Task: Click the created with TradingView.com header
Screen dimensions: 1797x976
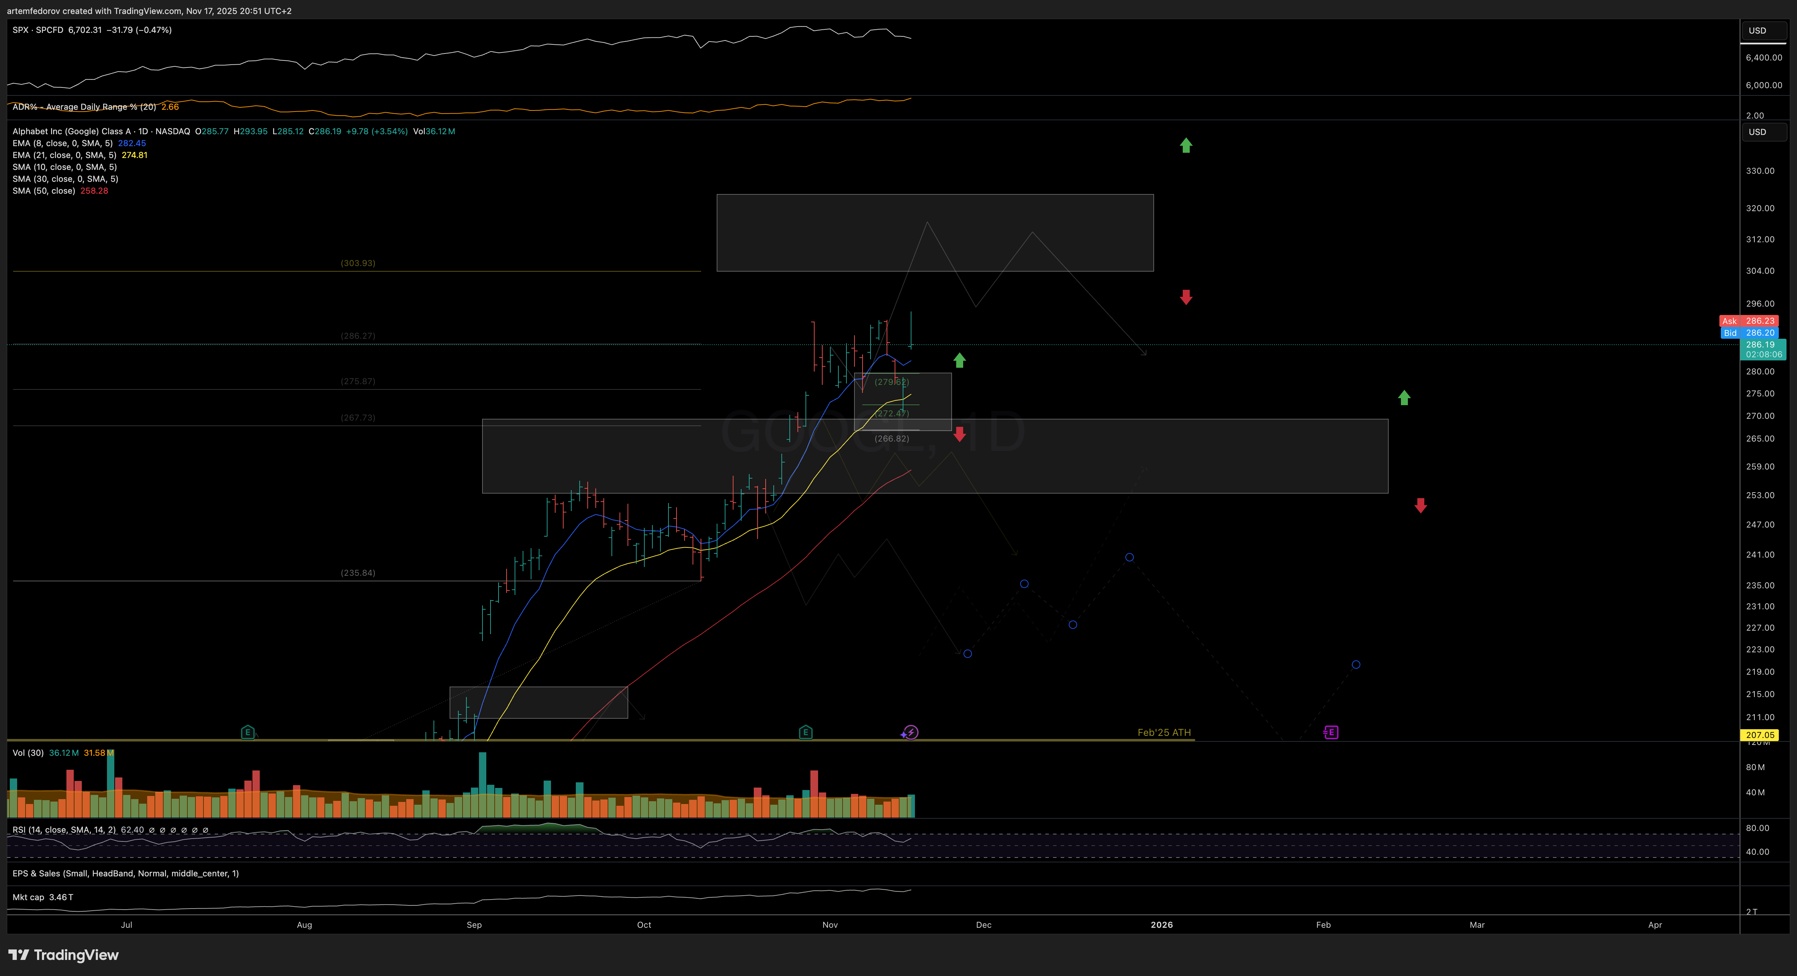Action: click(149, 10)
